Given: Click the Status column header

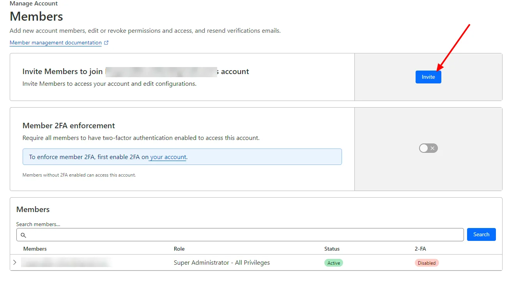Looking at the screenshot, I should pyautogui.click(x=332, y=249).
